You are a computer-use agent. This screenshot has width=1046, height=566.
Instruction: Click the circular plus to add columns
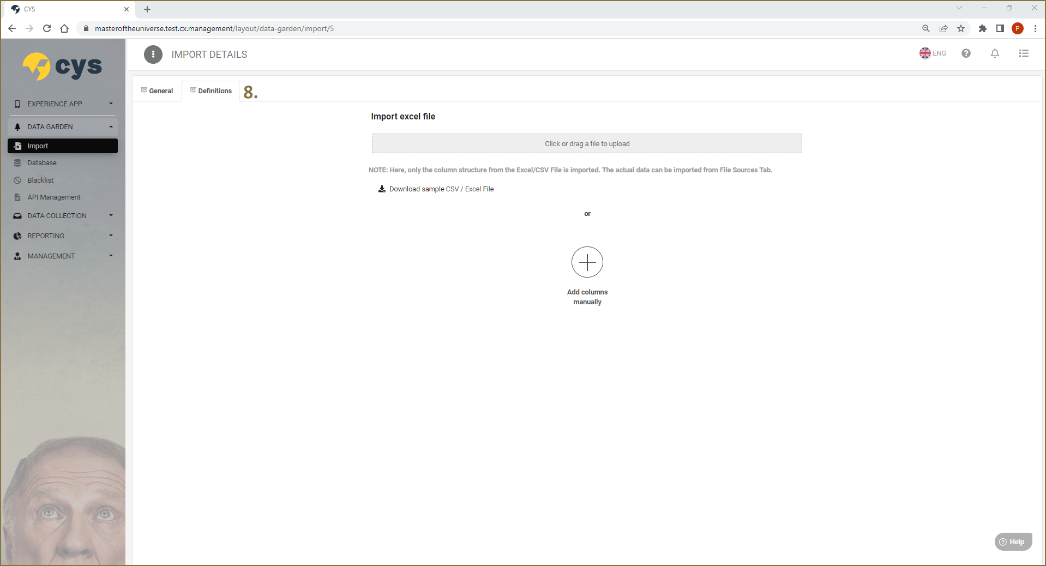[x=587, y=262]
